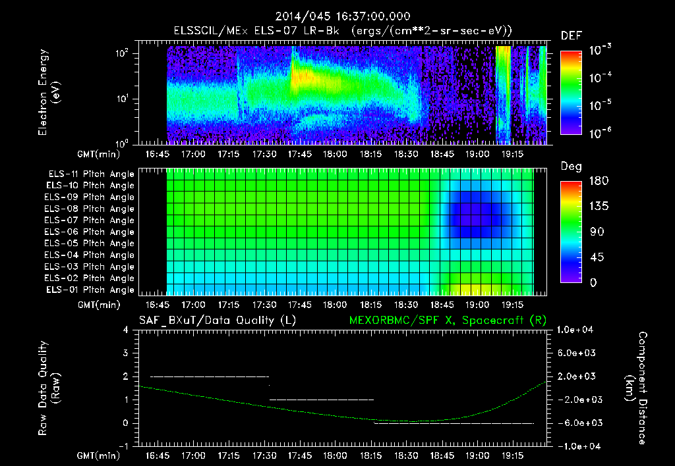Screen dimensions: 675x466
Task: Click the 2.0e+03 right axis value
Action: pyautogui.click(x=577, y=376)
